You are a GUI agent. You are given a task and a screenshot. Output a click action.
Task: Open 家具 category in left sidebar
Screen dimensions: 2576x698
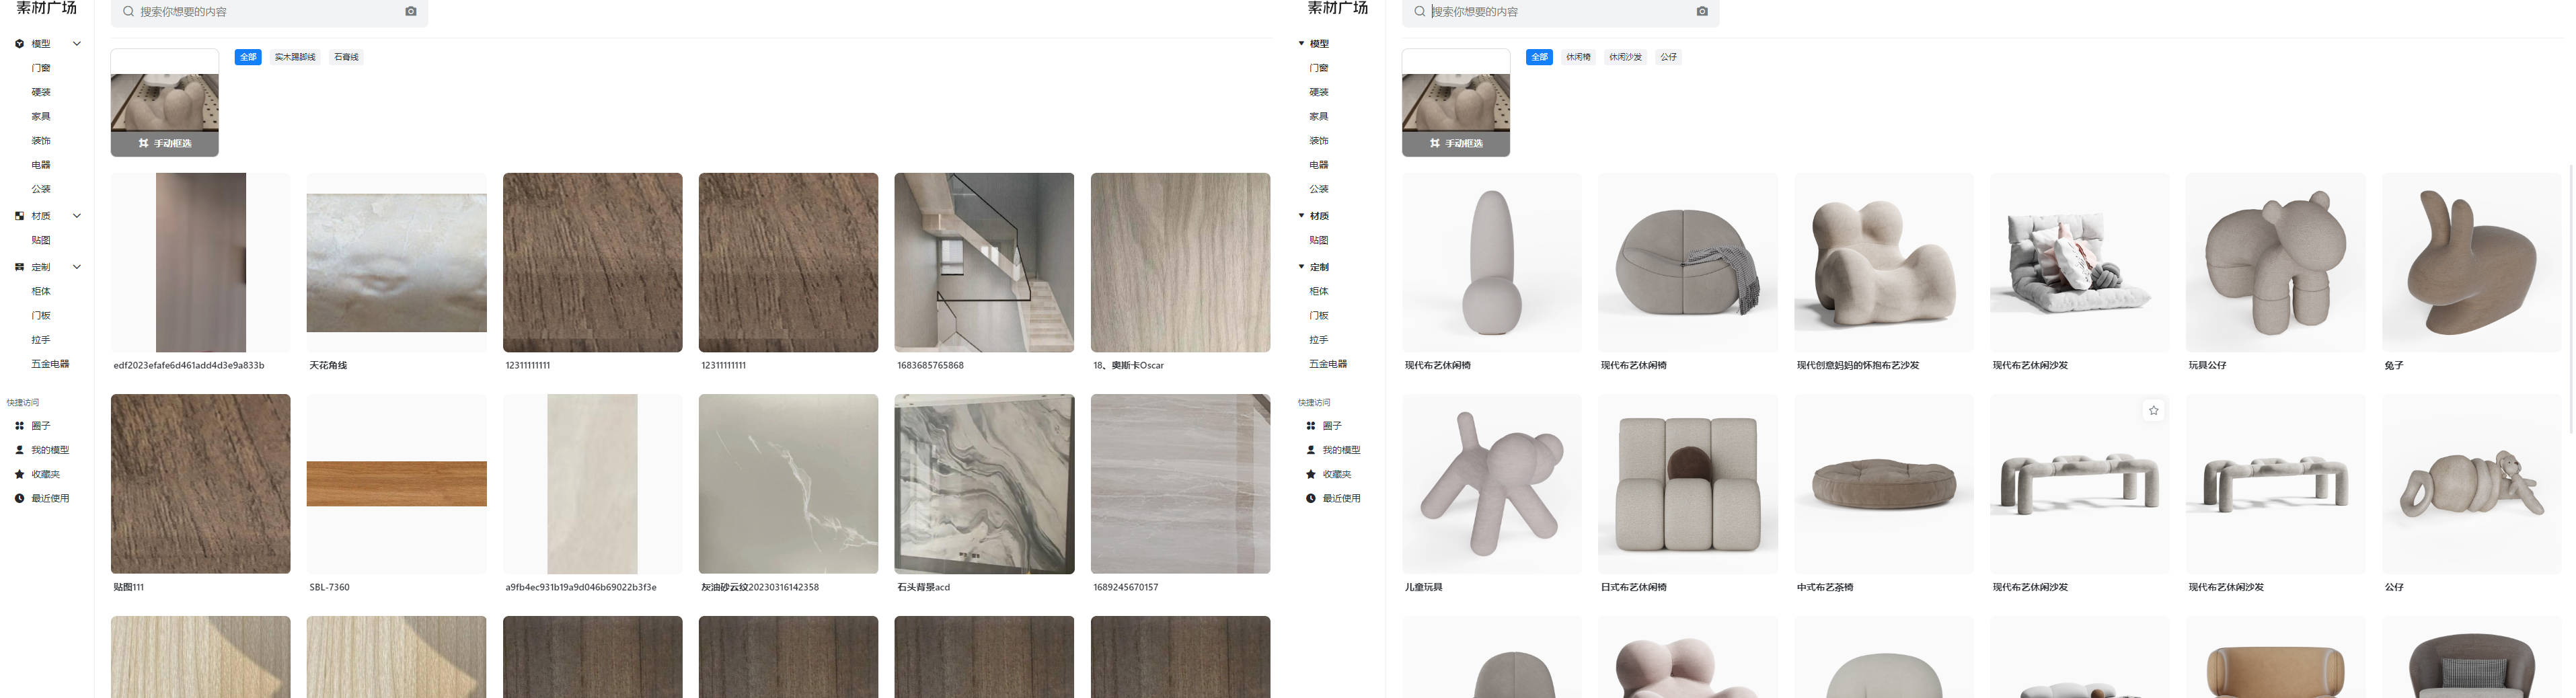pyautogui.click(x=41, y=116)
